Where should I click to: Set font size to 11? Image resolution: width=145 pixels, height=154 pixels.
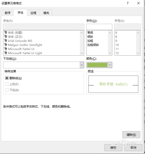[x=117, y=49]
